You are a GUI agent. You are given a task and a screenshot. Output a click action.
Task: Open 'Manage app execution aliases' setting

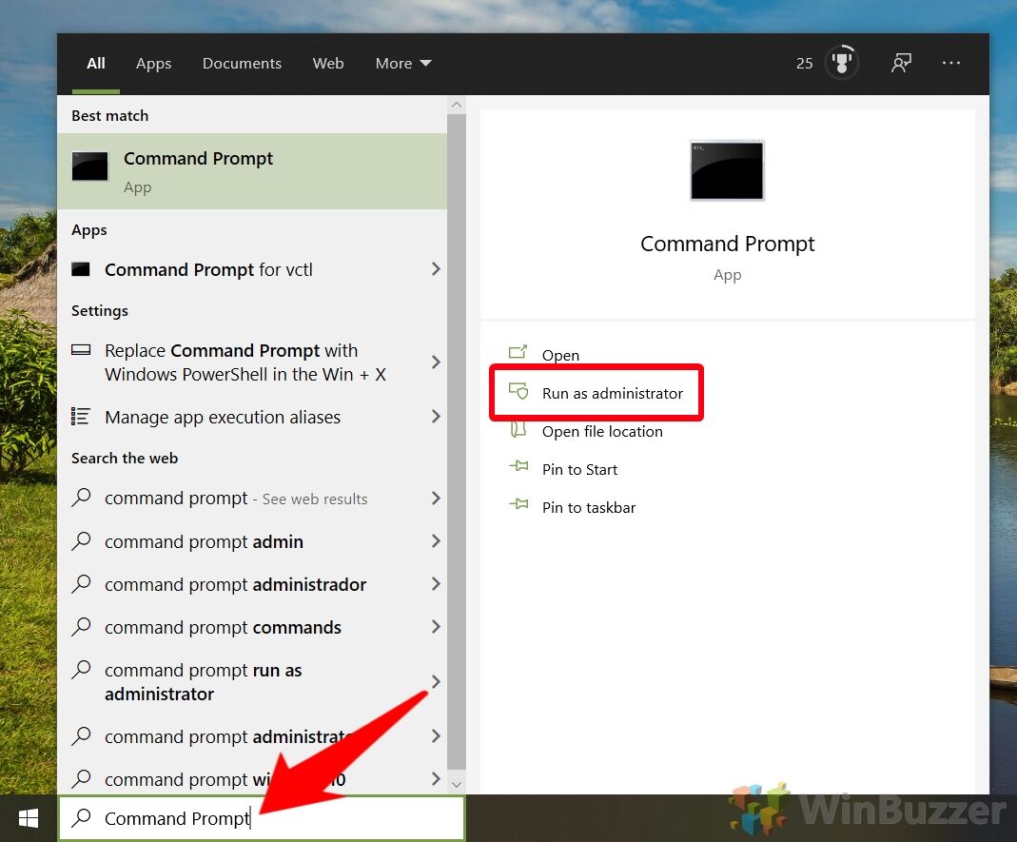pos(252,417)
